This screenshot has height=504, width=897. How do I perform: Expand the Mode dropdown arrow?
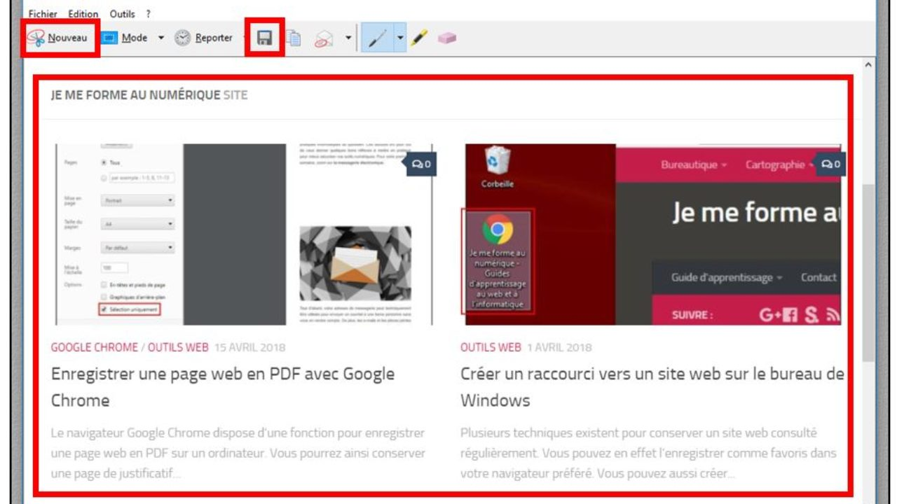160,38
